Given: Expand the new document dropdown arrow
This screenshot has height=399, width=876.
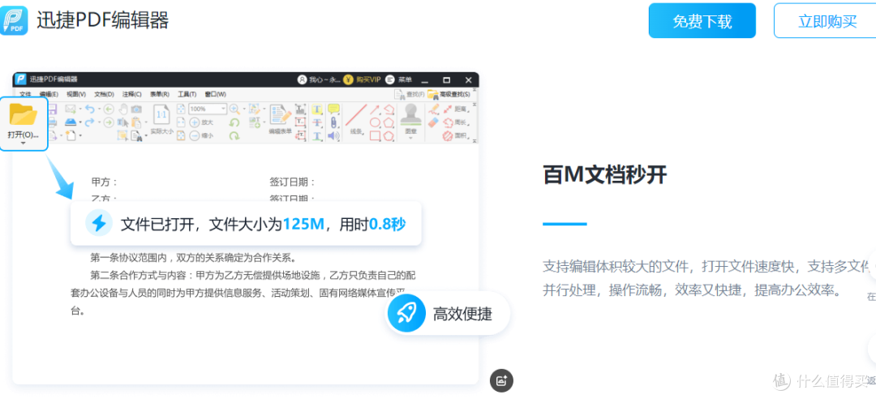Looking at the screenshot, I should coord(80,135).
